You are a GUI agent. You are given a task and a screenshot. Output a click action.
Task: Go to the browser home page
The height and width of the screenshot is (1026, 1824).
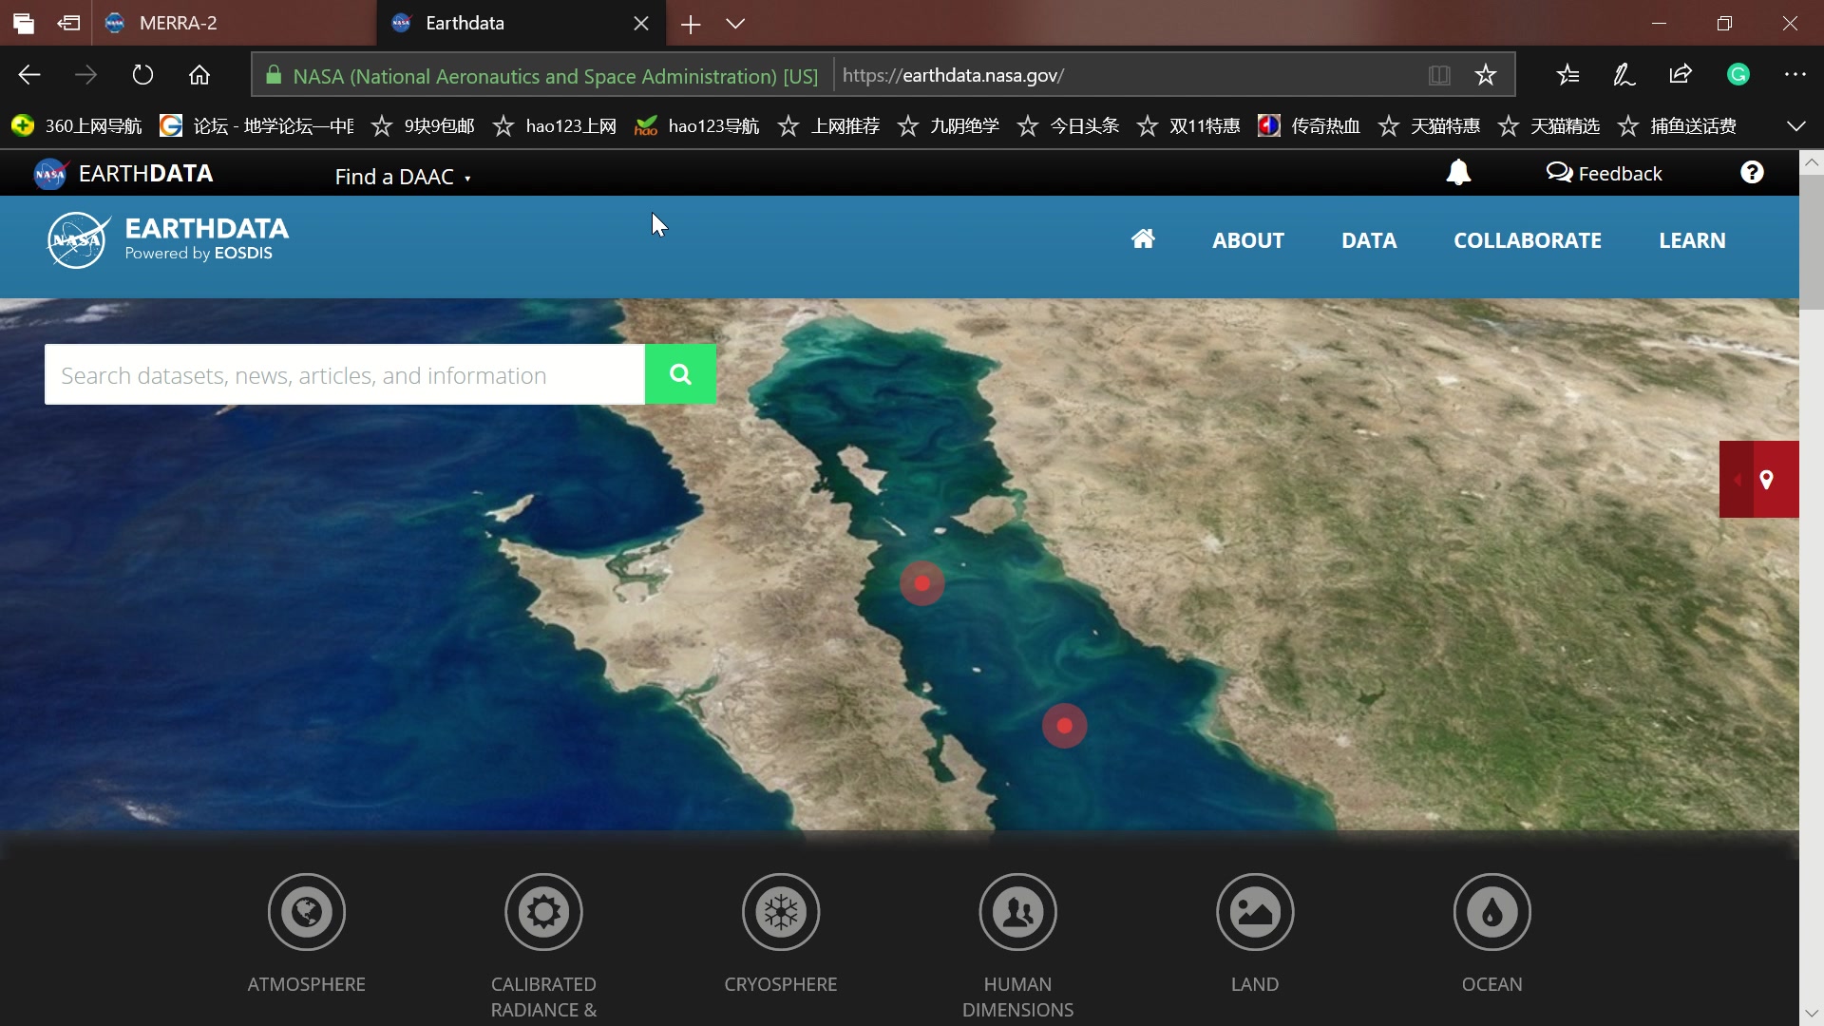pyautogui.click(x=199, y=75)
